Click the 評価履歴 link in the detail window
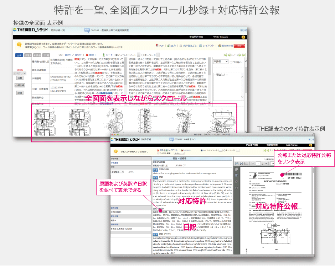 (x=114, y=163)
